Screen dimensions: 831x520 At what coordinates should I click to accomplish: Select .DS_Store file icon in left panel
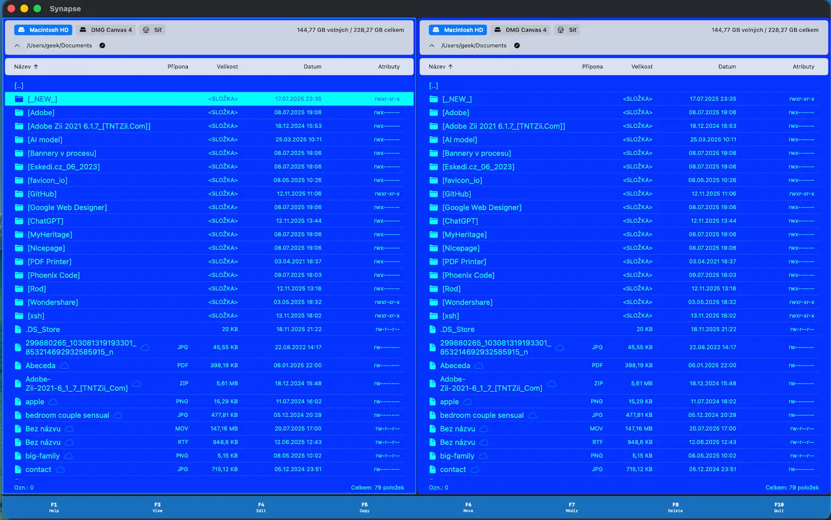pos(18,329)
